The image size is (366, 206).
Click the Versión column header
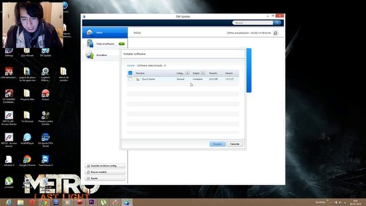(229, 73)
